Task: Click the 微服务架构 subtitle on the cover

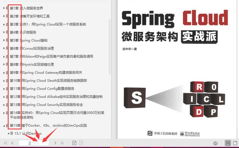Action: pyautogui.click(x=150, y=37)
